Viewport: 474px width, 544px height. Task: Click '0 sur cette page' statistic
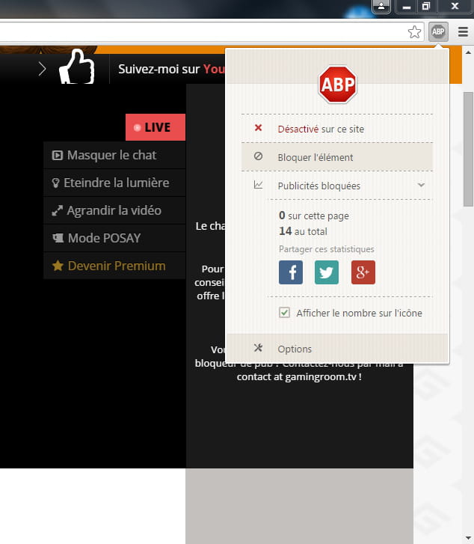[314, 216]
